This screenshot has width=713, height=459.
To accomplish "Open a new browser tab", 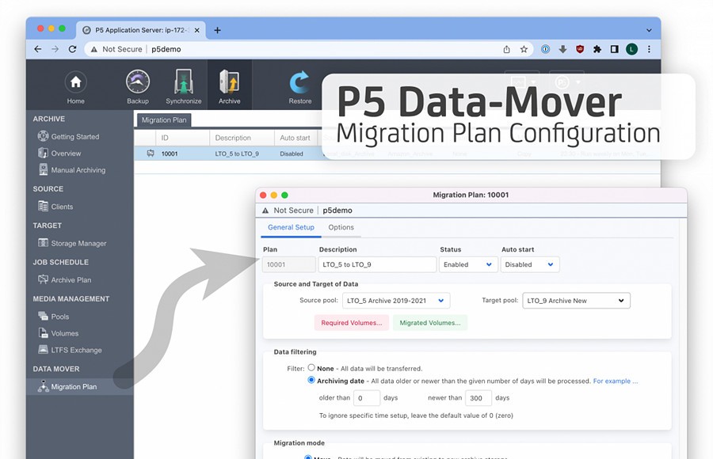I will 217,30.
